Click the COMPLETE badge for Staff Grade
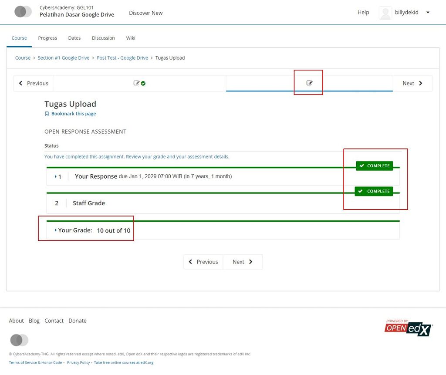 (x=374, y=191)
